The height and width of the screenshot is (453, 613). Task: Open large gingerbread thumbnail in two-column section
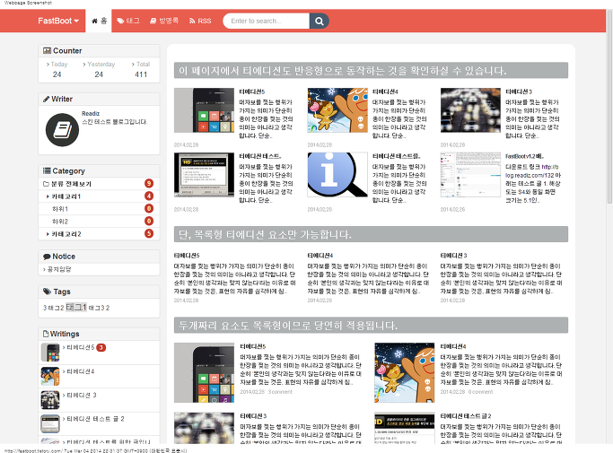(404, 373)
